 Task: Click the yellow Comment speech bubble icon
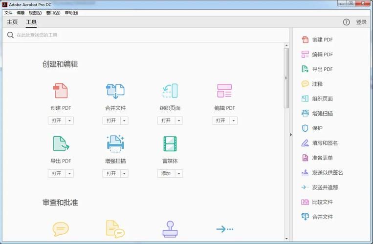click(x=61, y=229)
